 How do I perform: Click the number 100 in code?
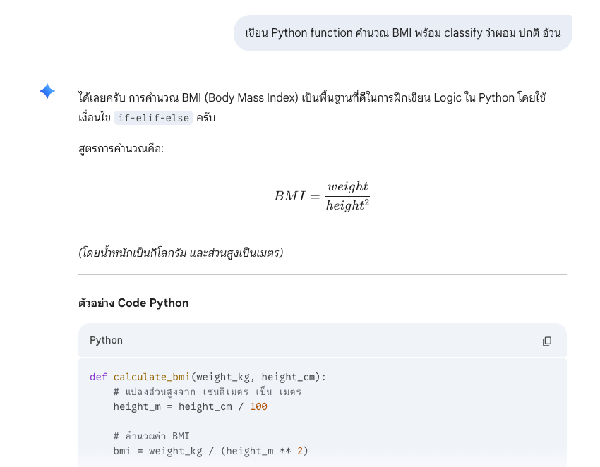[258, 406]
